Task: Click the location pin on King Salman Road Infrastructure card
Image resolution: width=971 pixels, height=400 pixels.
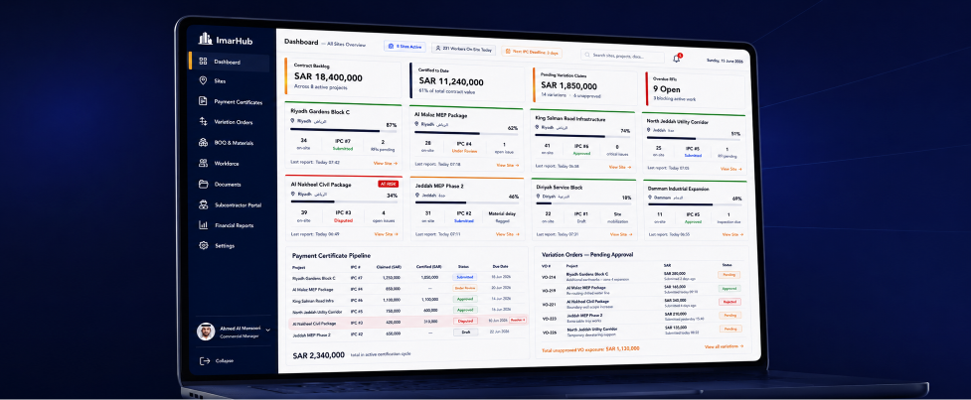Action: pyautogui.click(x=537, y=127)
